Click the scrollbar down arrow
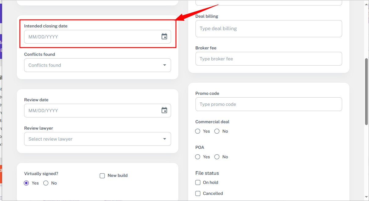This screenshot has height=201, width=369. pyautogui.click(x=366, y=197)
